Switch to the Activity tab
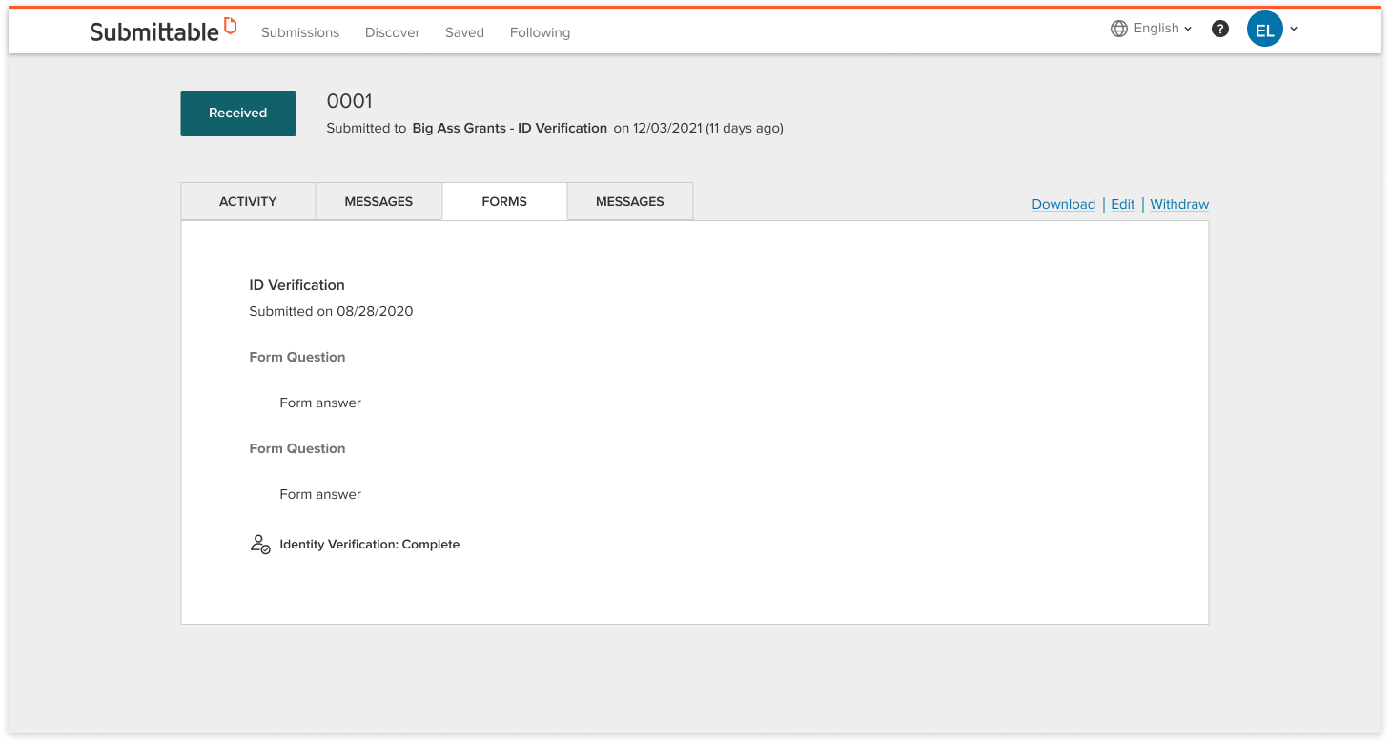This screenshot has height=744, width=1390. coord(248,201)
